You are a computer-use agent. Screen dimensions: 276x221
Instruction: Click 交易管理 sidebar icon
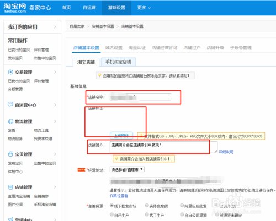(10, 72)
